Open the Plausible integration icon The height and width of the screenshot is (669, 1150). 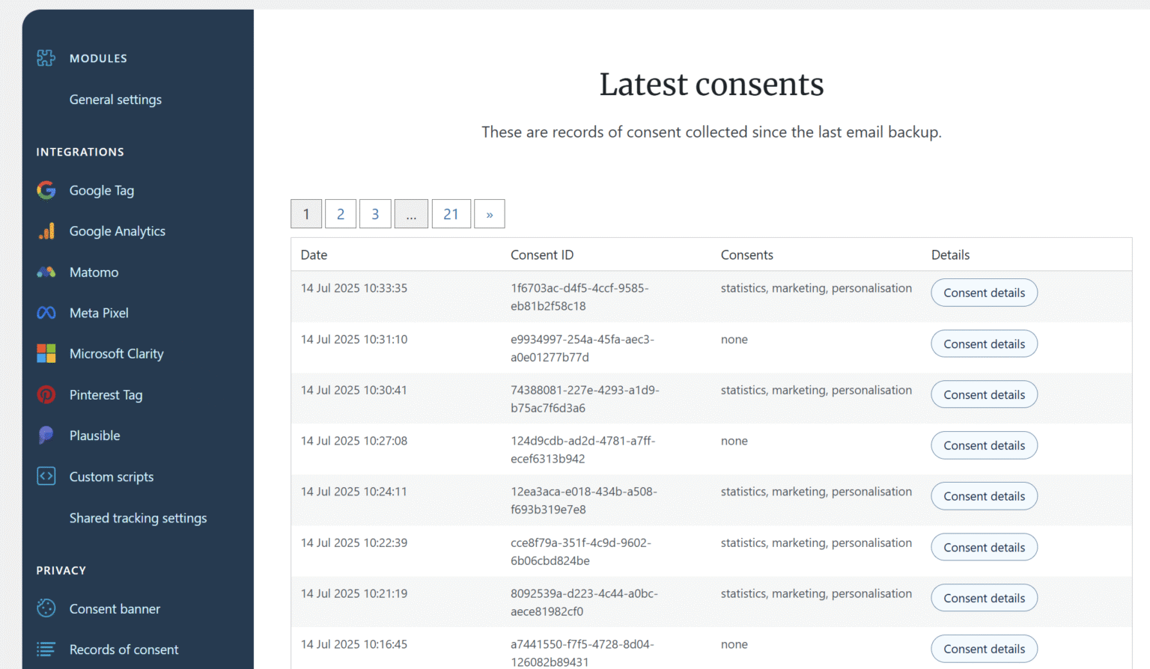pyautogui.click(x=46, y=435)
